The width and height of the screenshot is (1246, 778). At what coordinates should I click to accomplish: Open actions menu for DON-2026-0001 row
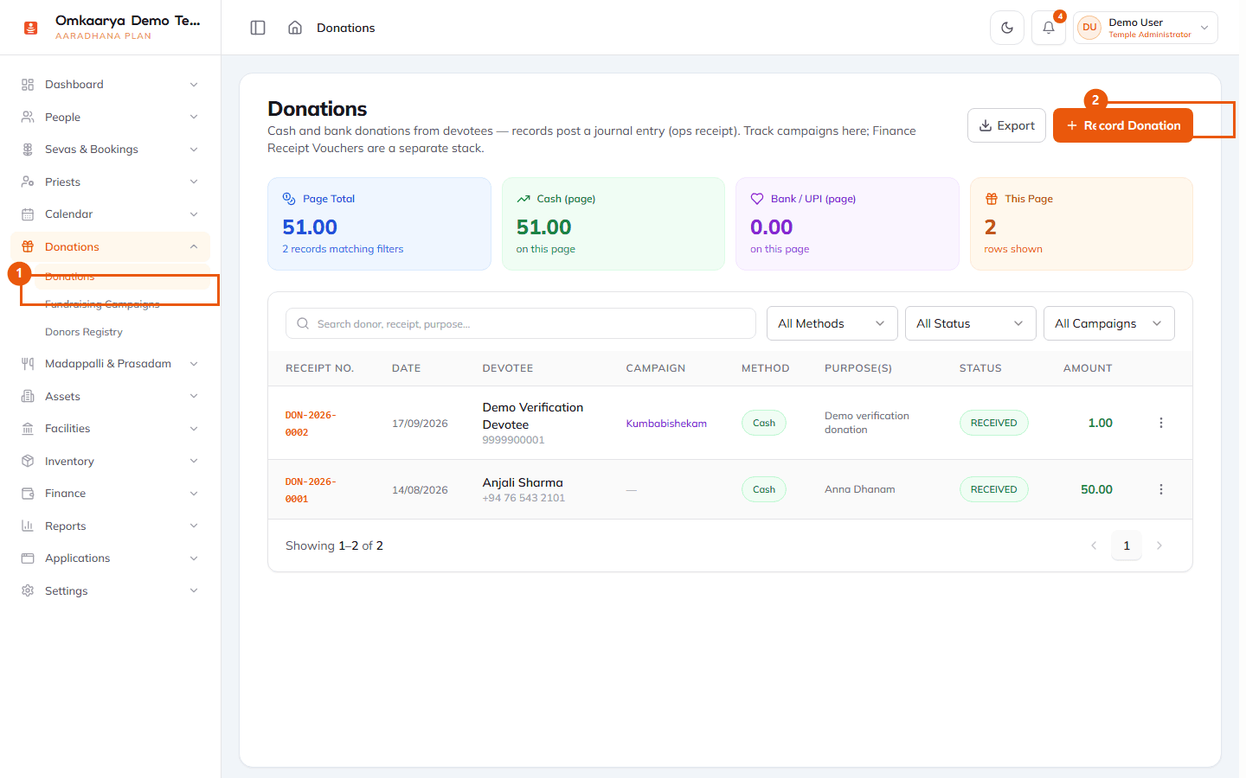coord(1161,489)
